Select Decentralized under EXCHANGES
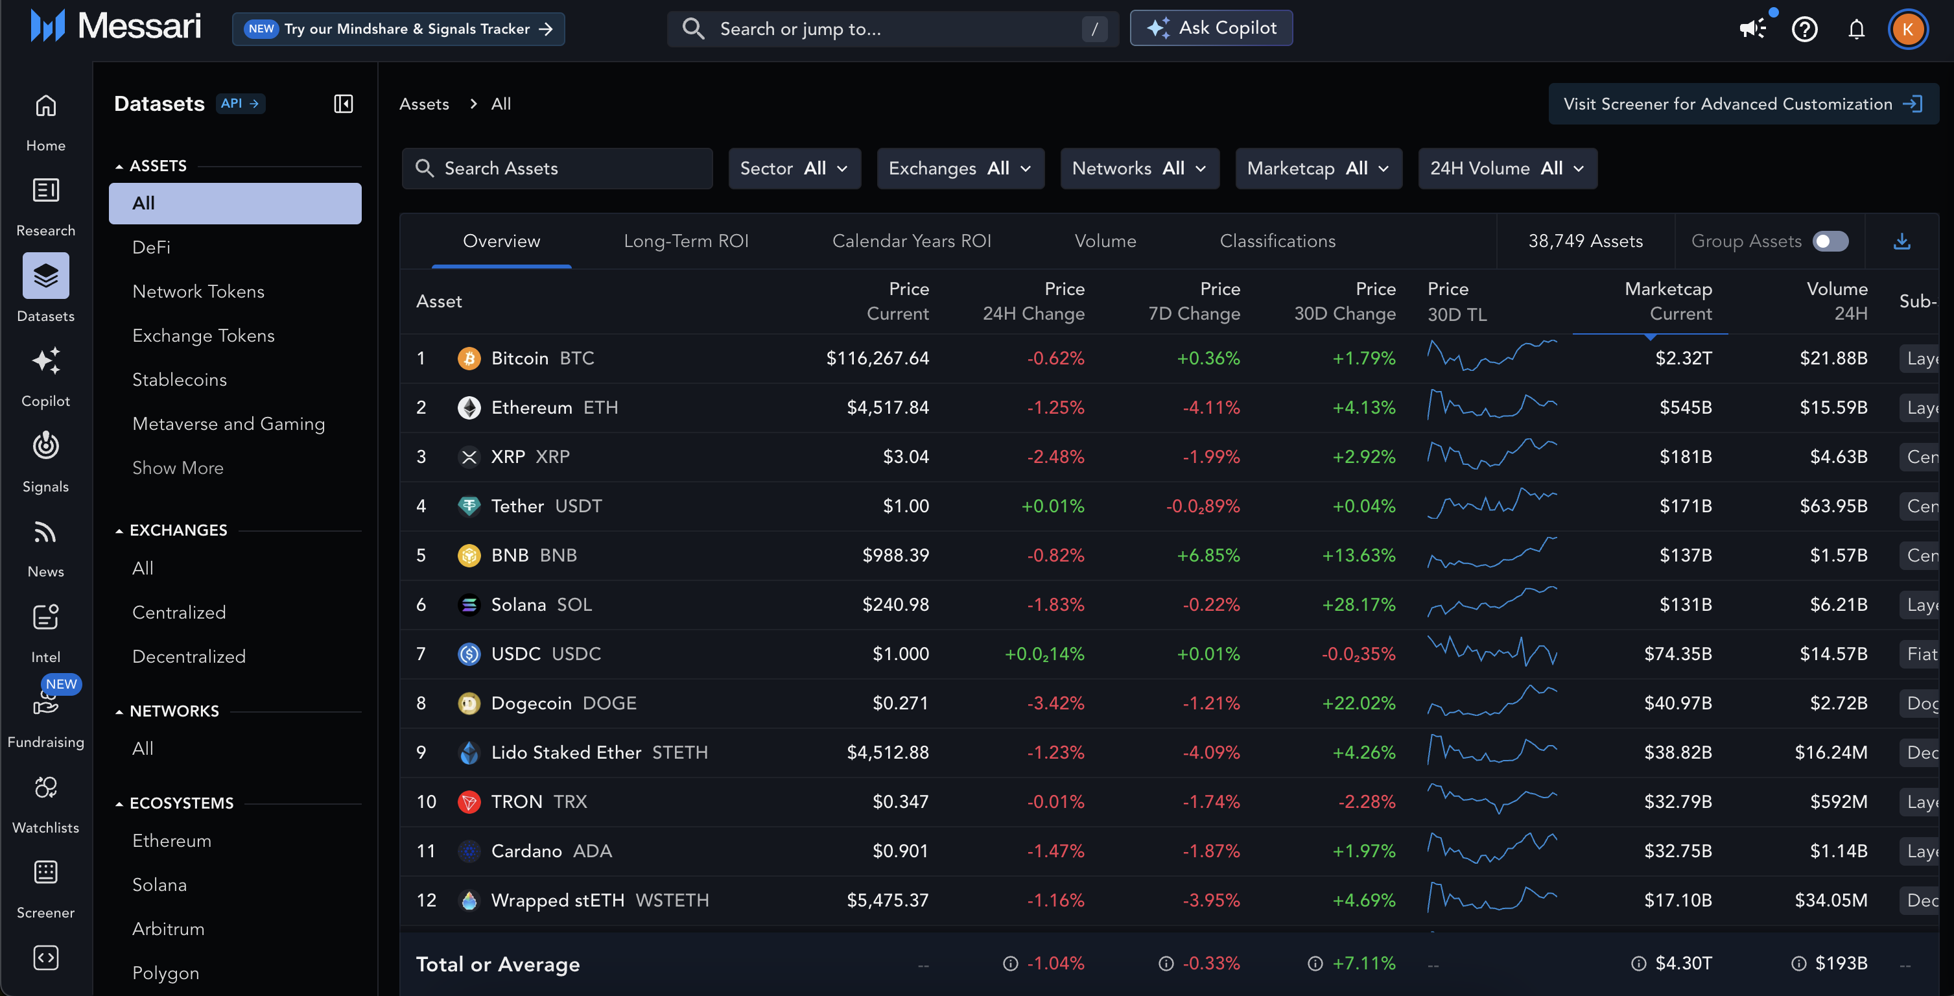 pos(189,657)
